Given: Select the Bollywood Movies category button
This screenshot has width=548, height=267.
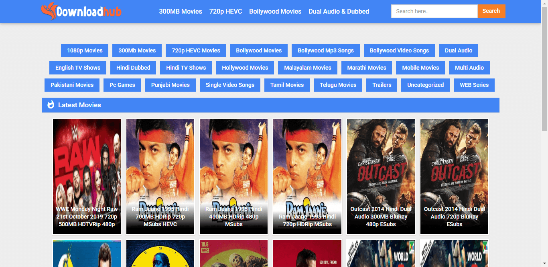Looking at the screenshot, I should (259, 50).
